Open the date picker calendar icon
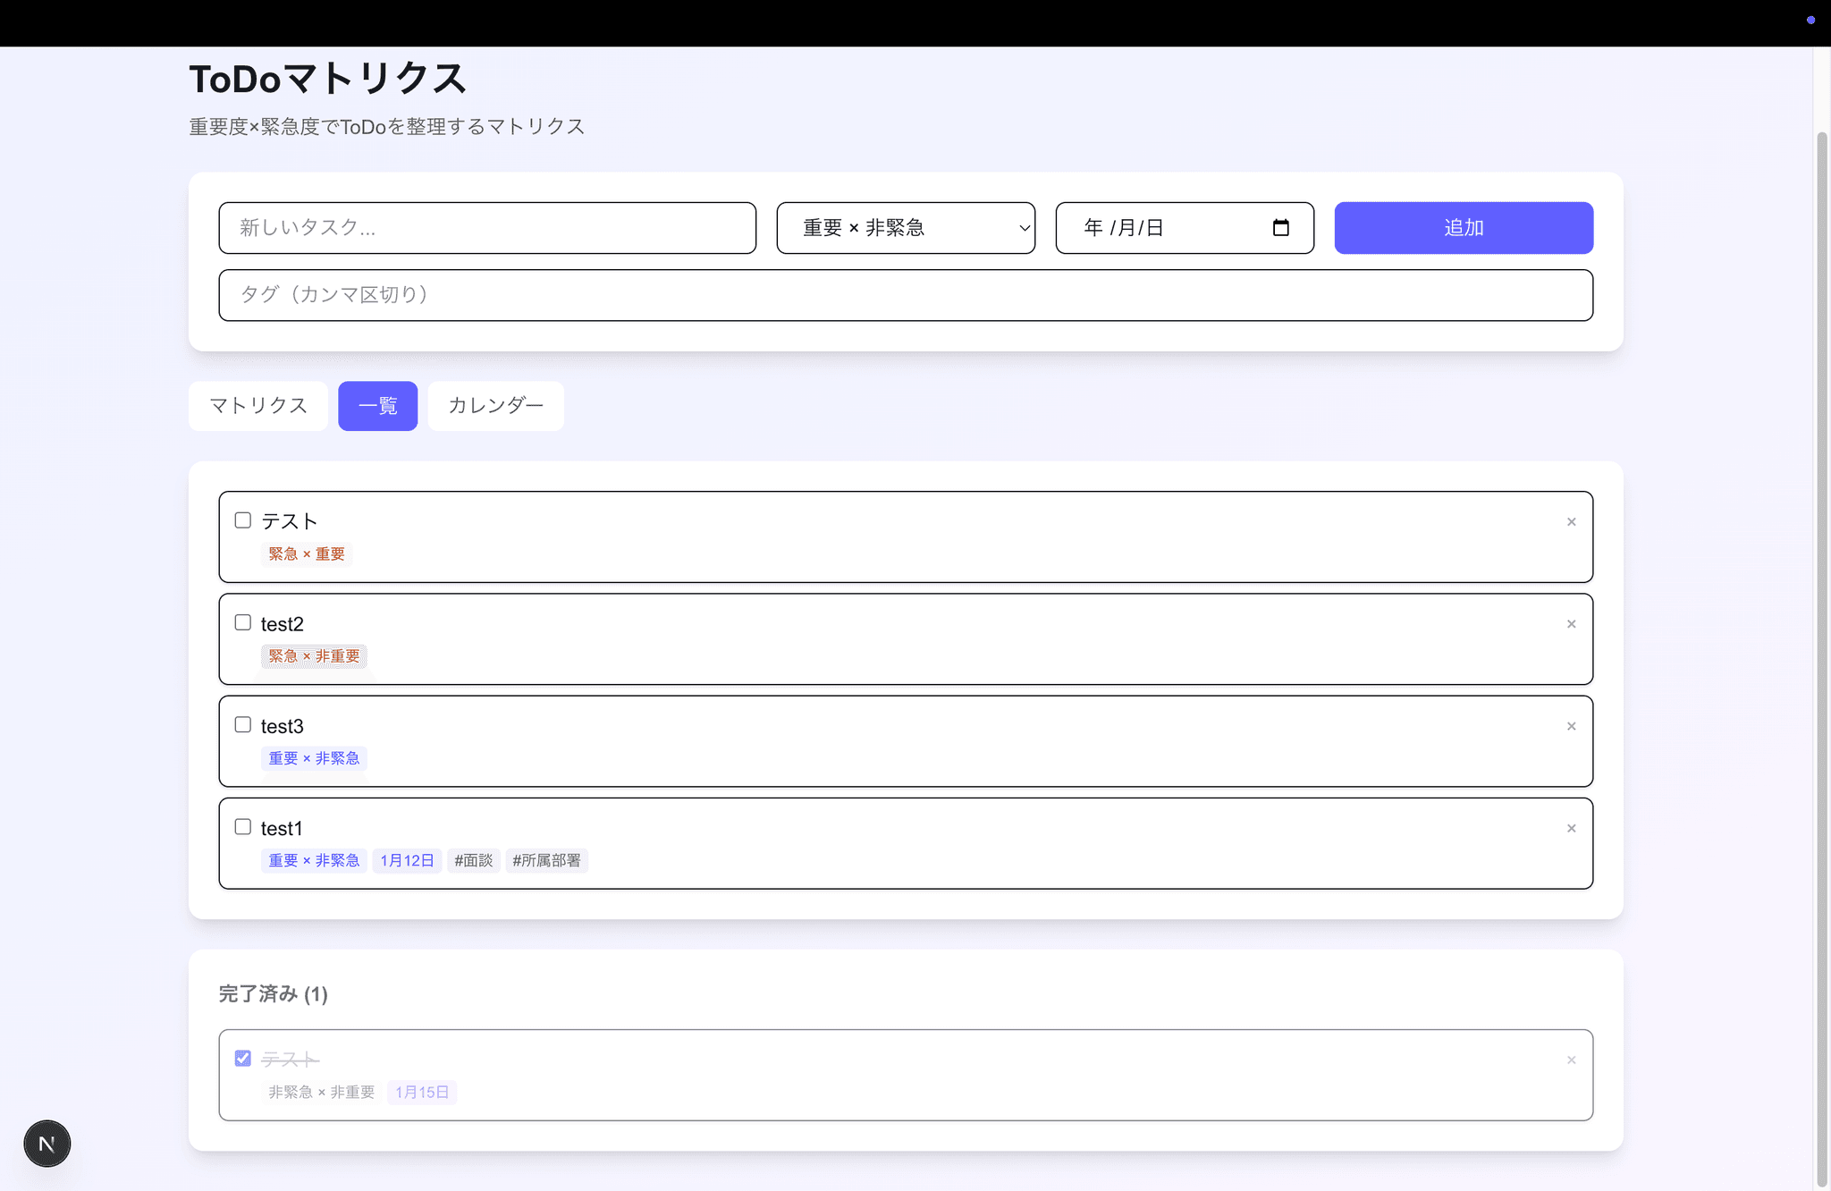This screenshot has width=1831, height=1191. [x=1280, y=228]
